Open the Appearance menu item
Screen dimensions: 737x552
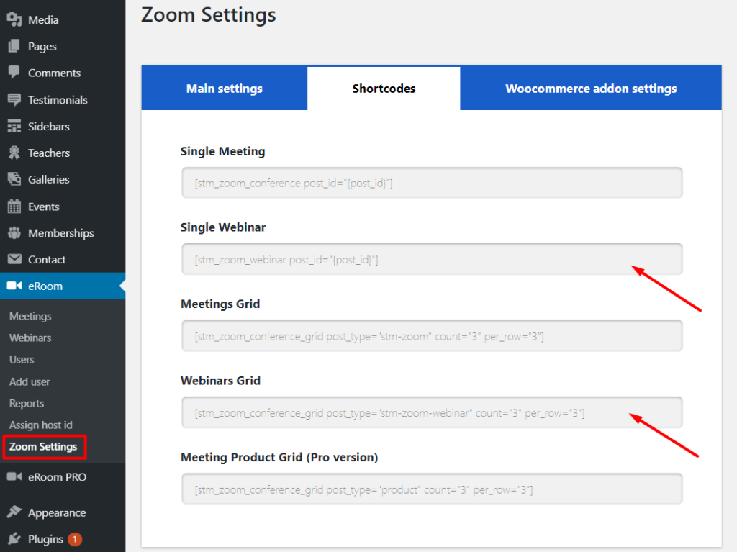point(57,512)
